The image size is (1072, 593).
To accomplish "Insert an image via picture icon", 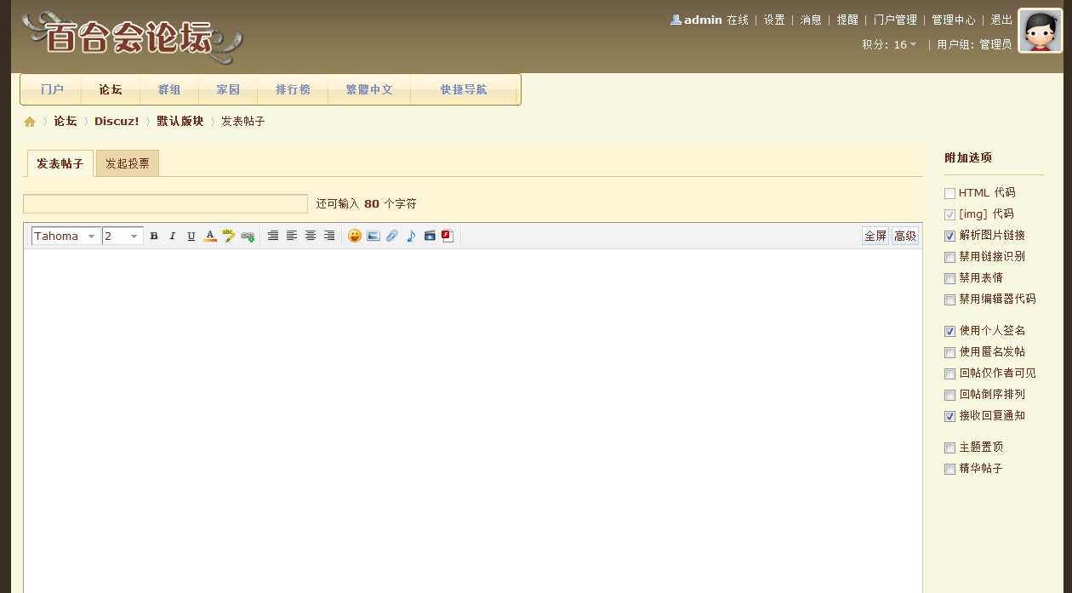I will (x=373, y=236).
